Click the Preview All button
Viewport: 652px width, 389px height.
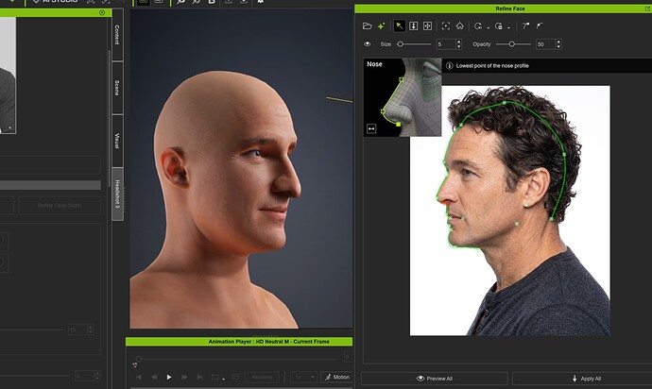(435, 379)
